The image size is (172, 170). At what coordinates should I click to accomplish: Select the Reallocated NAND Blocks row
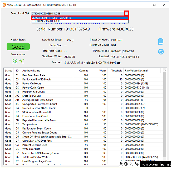[x=83, y=79]
